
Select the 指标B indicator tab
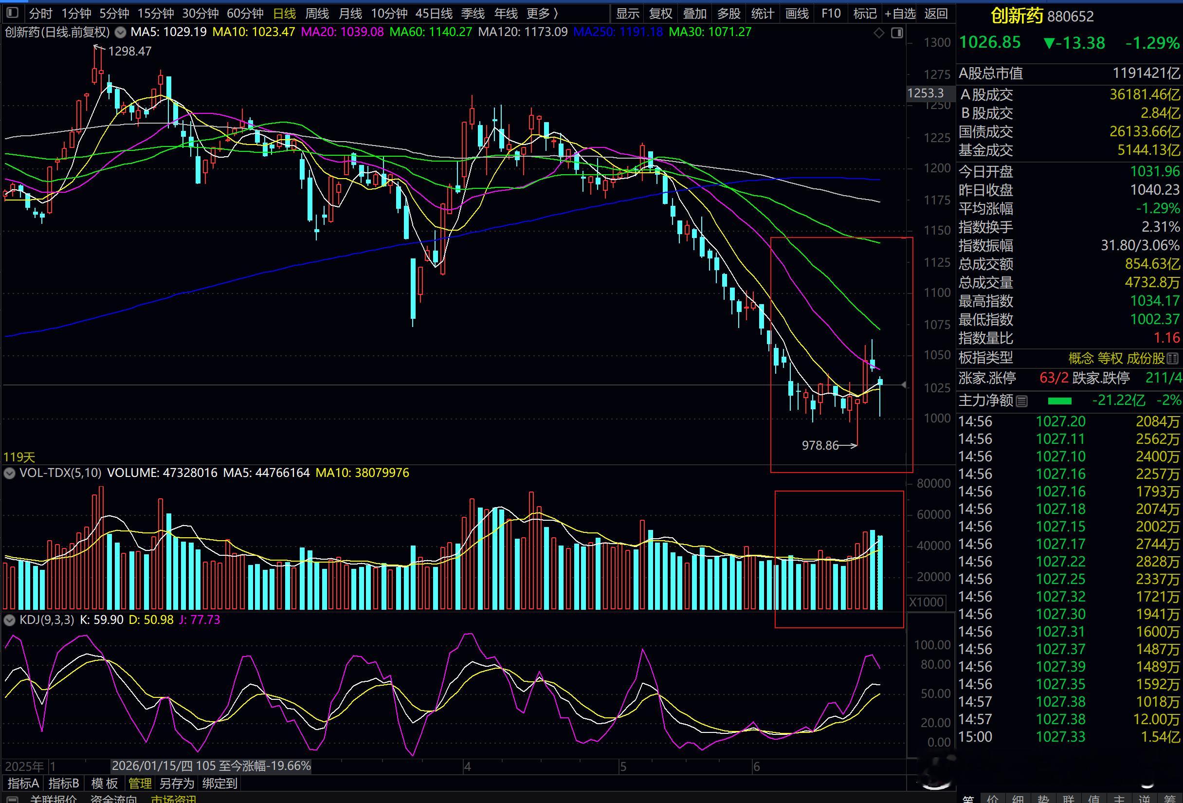point(64,783)
